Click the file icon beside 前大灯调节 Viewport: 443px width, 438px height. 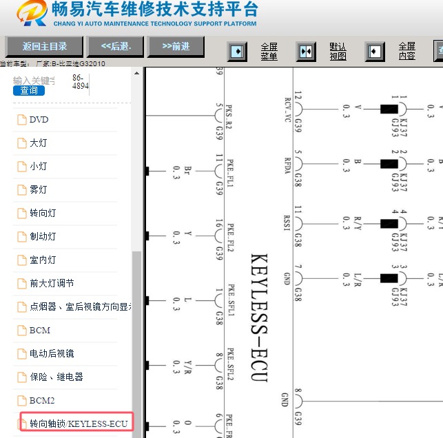22,284
